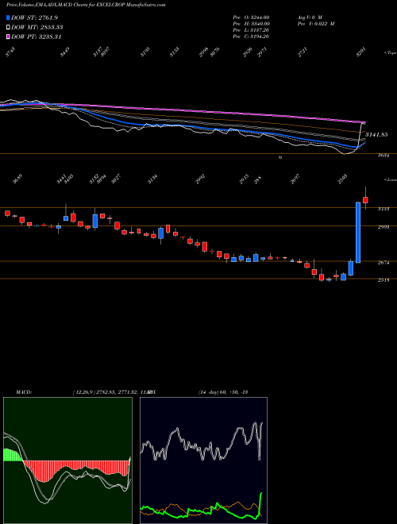The width and height of the screenshot is (397, 524).
Task: Click the 3027 low value label
Action: [x=116, y=179]
